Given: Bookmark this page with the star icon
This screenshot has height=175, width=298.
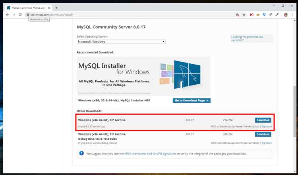Looking at the screenshot, I should [x=244, y=15].
